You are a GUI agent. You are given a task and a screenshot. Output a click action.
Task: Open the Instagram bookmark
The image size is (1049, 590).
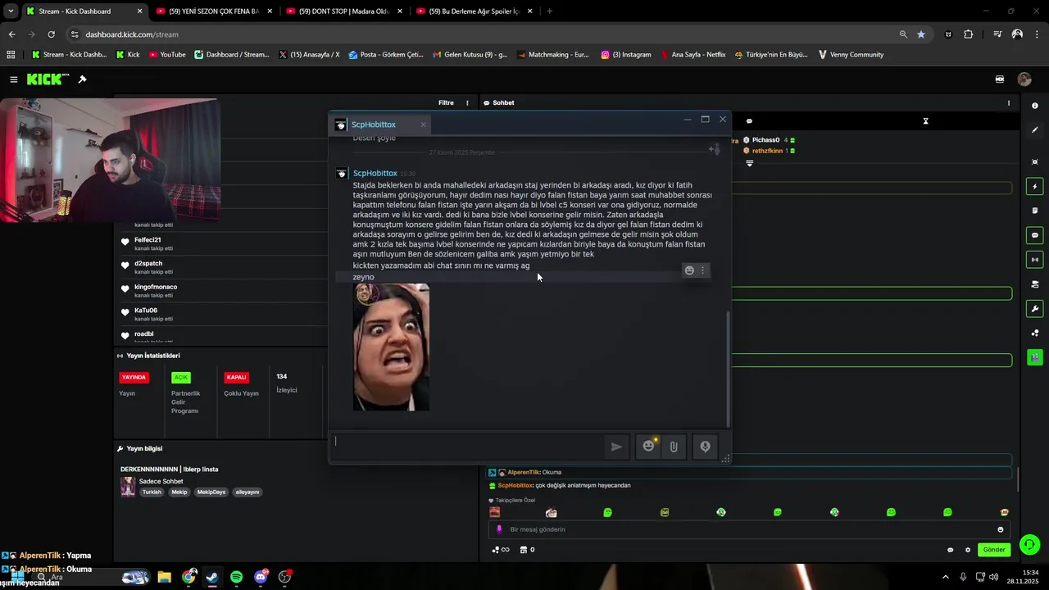coord(626,55)
